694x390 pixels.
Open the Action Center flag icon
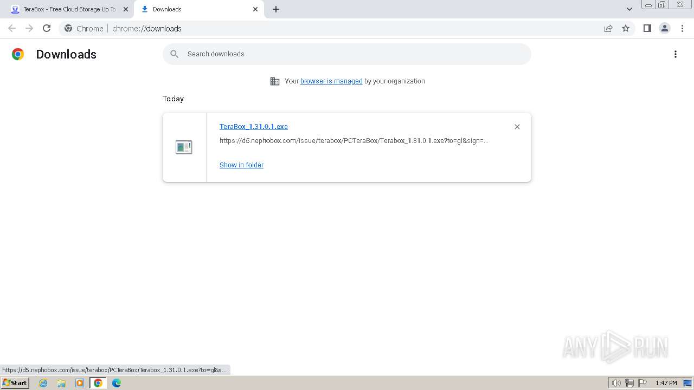pyautogui.click(x=642, y=383)
